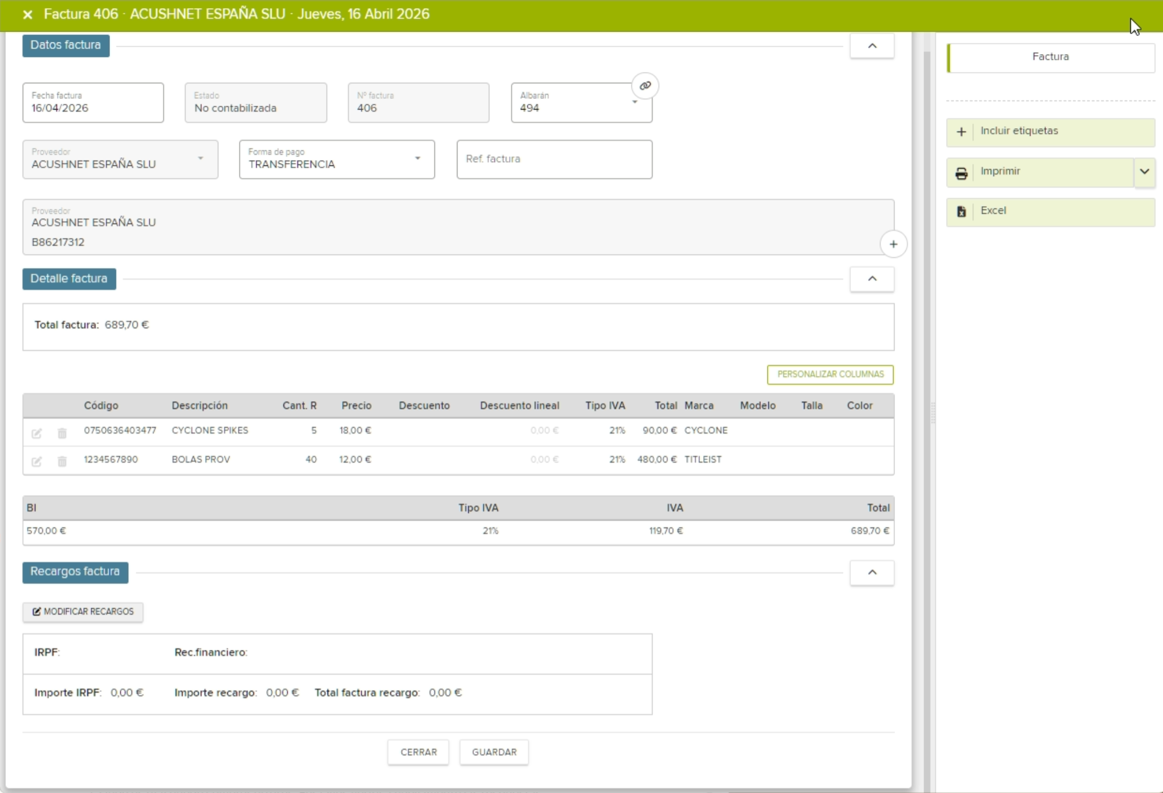Image resolution: width=1163 pixels, height=793 pixels.
Task: Click the Total factura 689,70 € text
Action: (91, 325)
